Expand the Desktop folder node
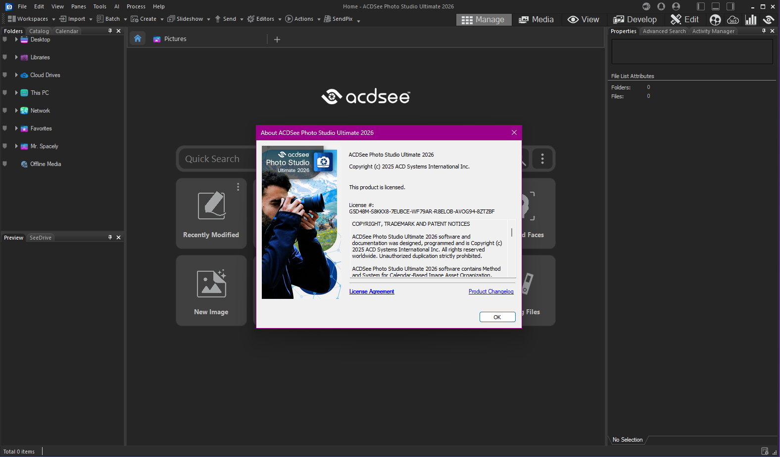The height and width of the screenshot is (457, 780). point(16,40)
